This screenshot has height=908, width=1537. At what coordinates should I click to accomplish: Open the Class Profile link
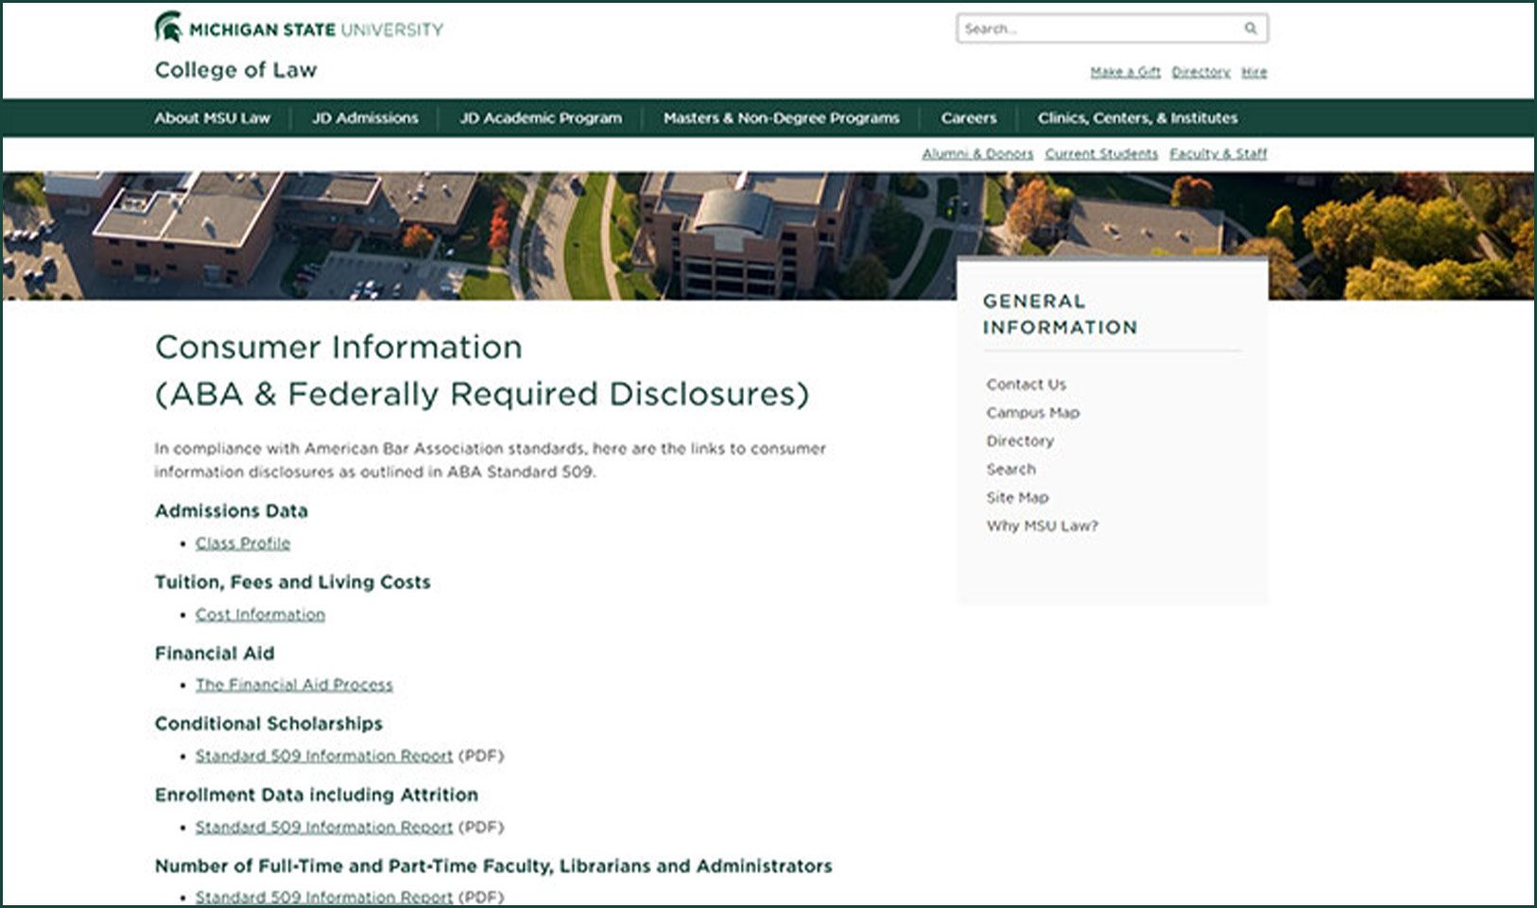(x=243, y=543)
